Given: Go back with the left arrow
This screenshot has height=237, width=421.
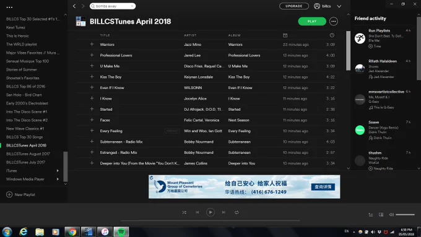Looking at the screenshot, I should [74, 6].
